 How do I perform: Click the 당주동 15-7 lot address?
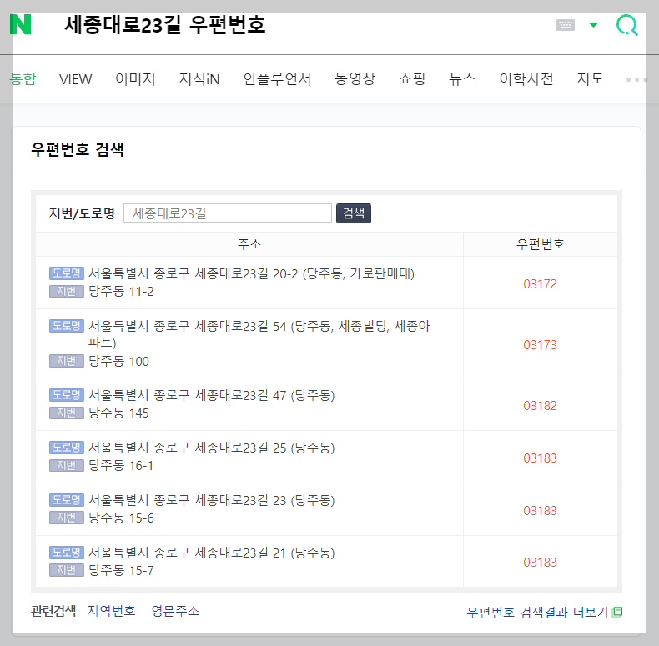coord(121,570)
